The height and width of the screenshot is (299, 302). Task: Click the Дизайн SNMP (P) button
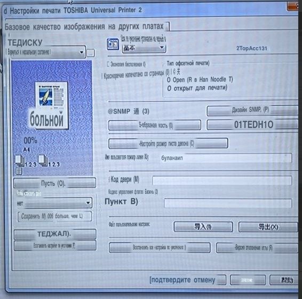coord(252,111)
